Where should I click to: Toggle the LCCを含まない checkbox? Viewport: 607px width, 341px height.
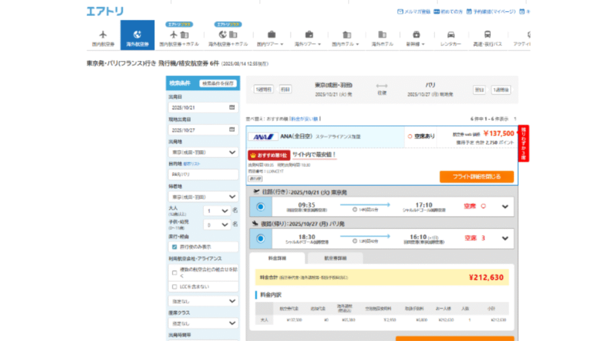click(175, 287)
